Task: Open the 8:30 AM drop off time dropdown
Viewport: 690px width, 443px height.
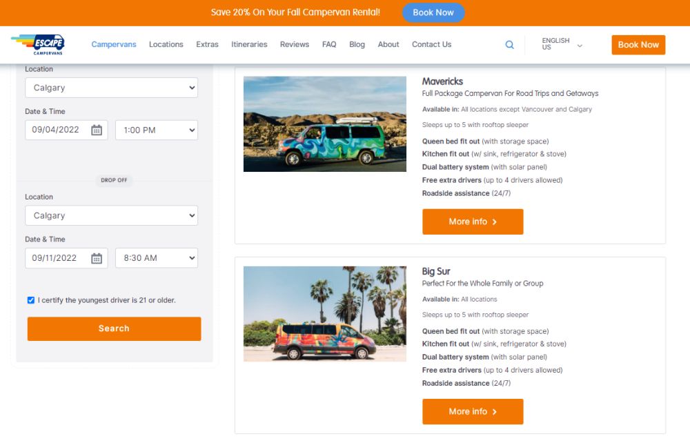Action: click(156, 257)
